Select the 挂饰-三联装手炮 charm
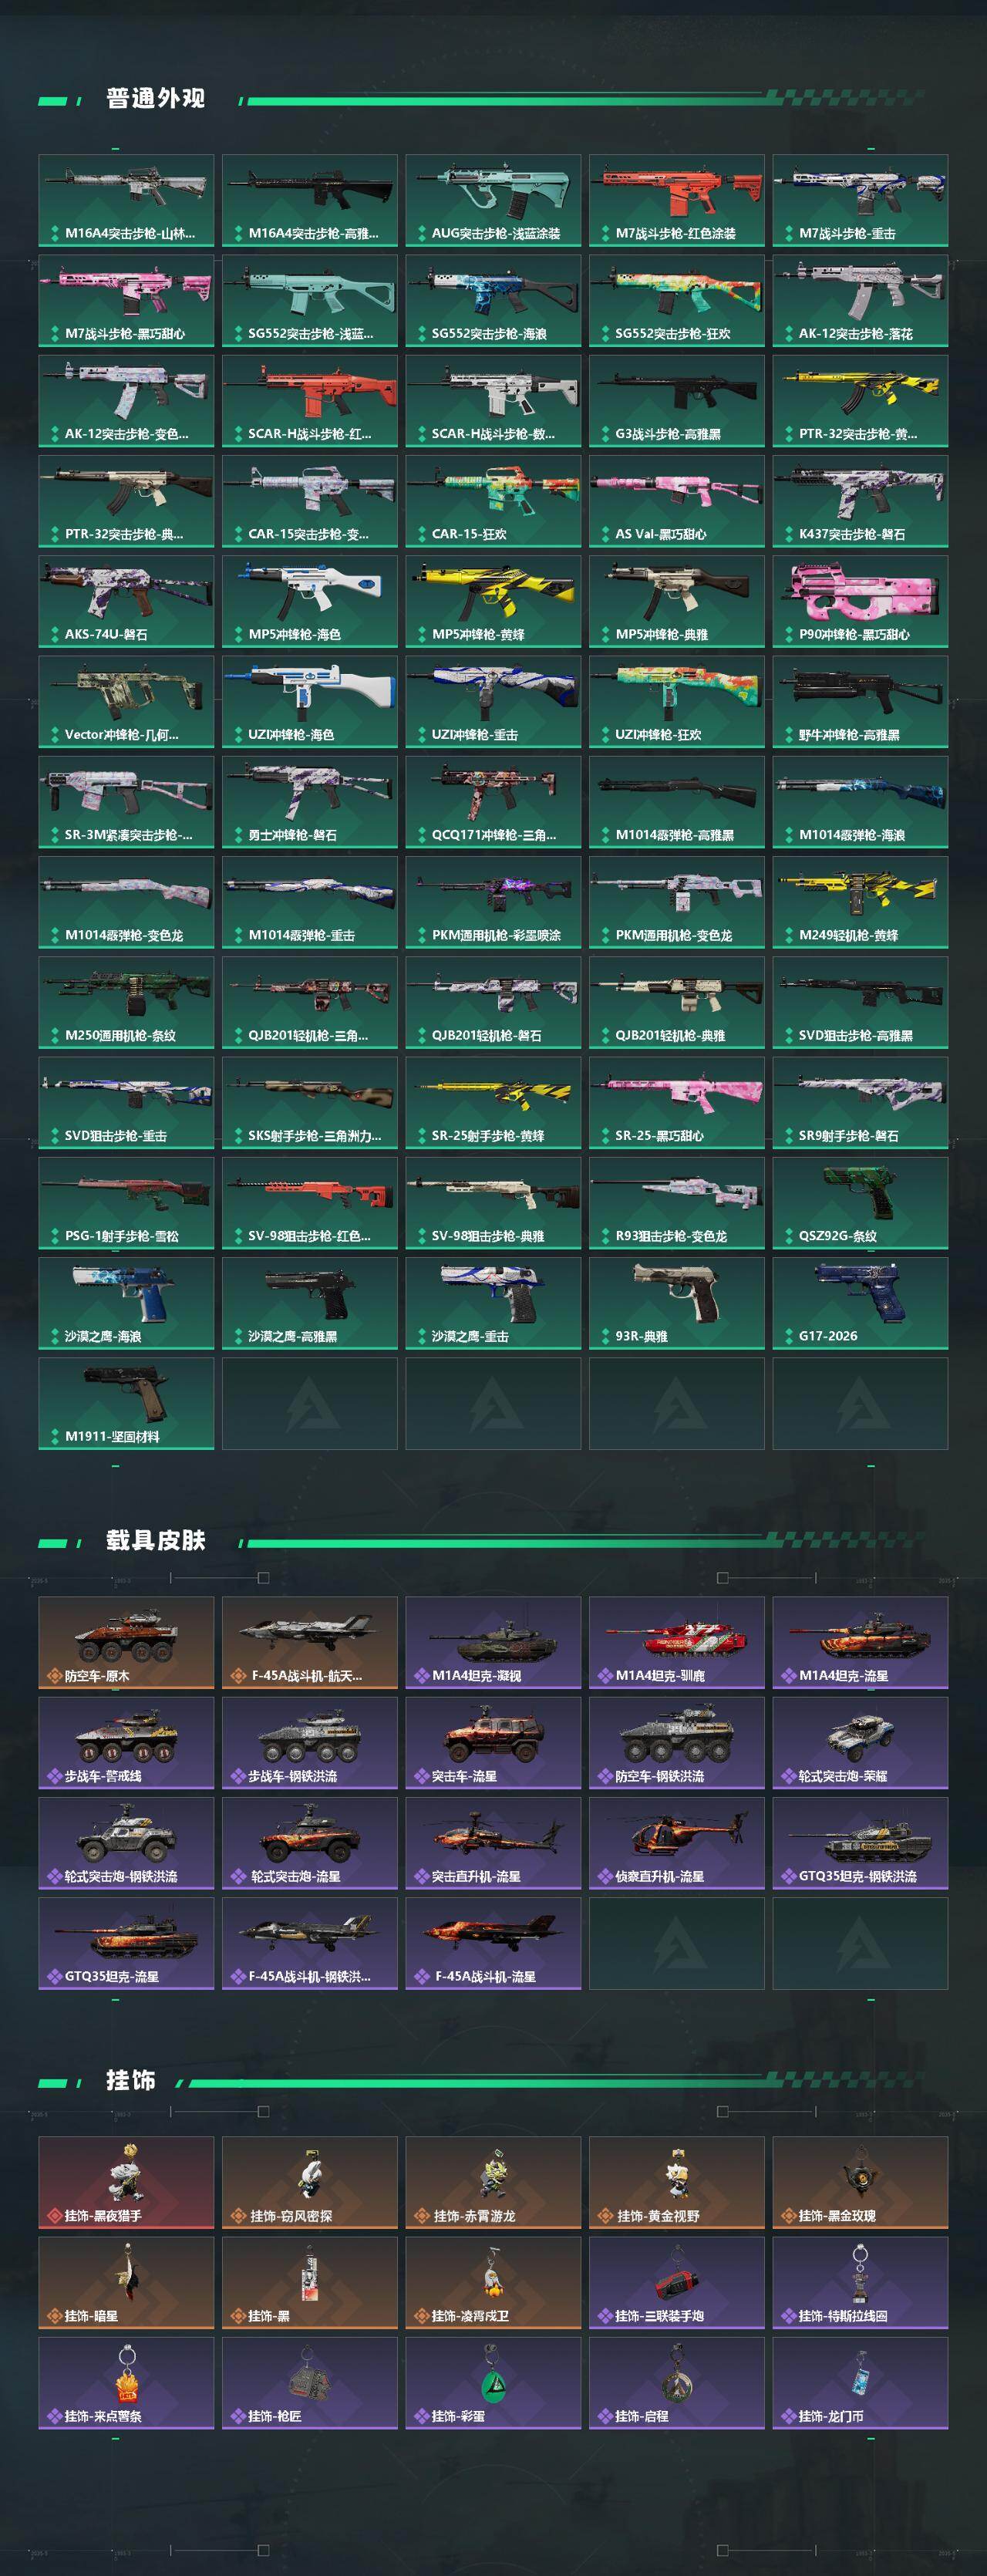Viewport: 987px width, 2576px height. (x=676, y=2283)
